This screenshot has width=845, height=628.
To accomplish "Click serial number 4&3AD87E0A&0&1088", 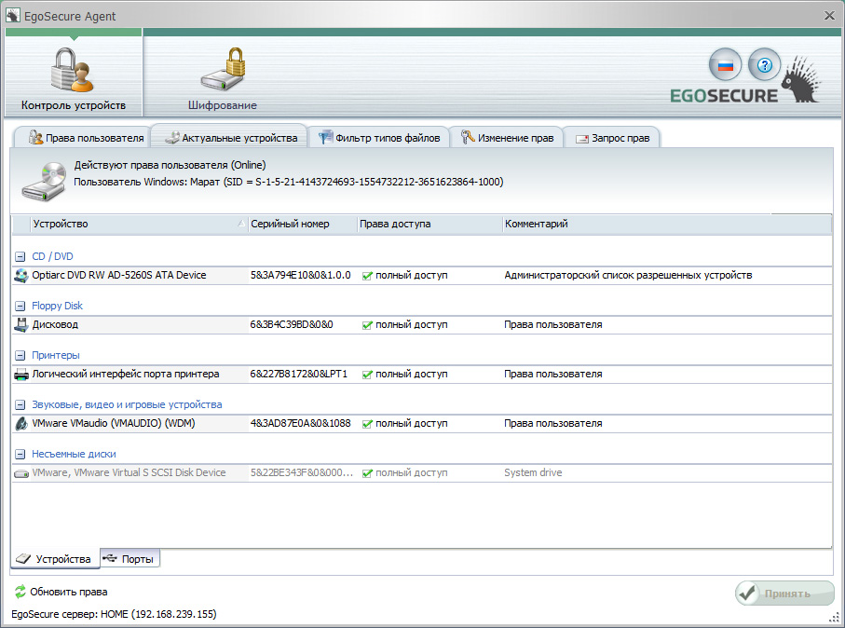I will 300,423.
